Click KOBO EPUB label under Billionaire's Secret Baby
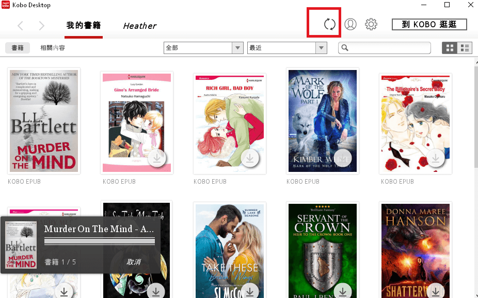The height and width of the screenshot is (298, 478). tap(397, 182)
